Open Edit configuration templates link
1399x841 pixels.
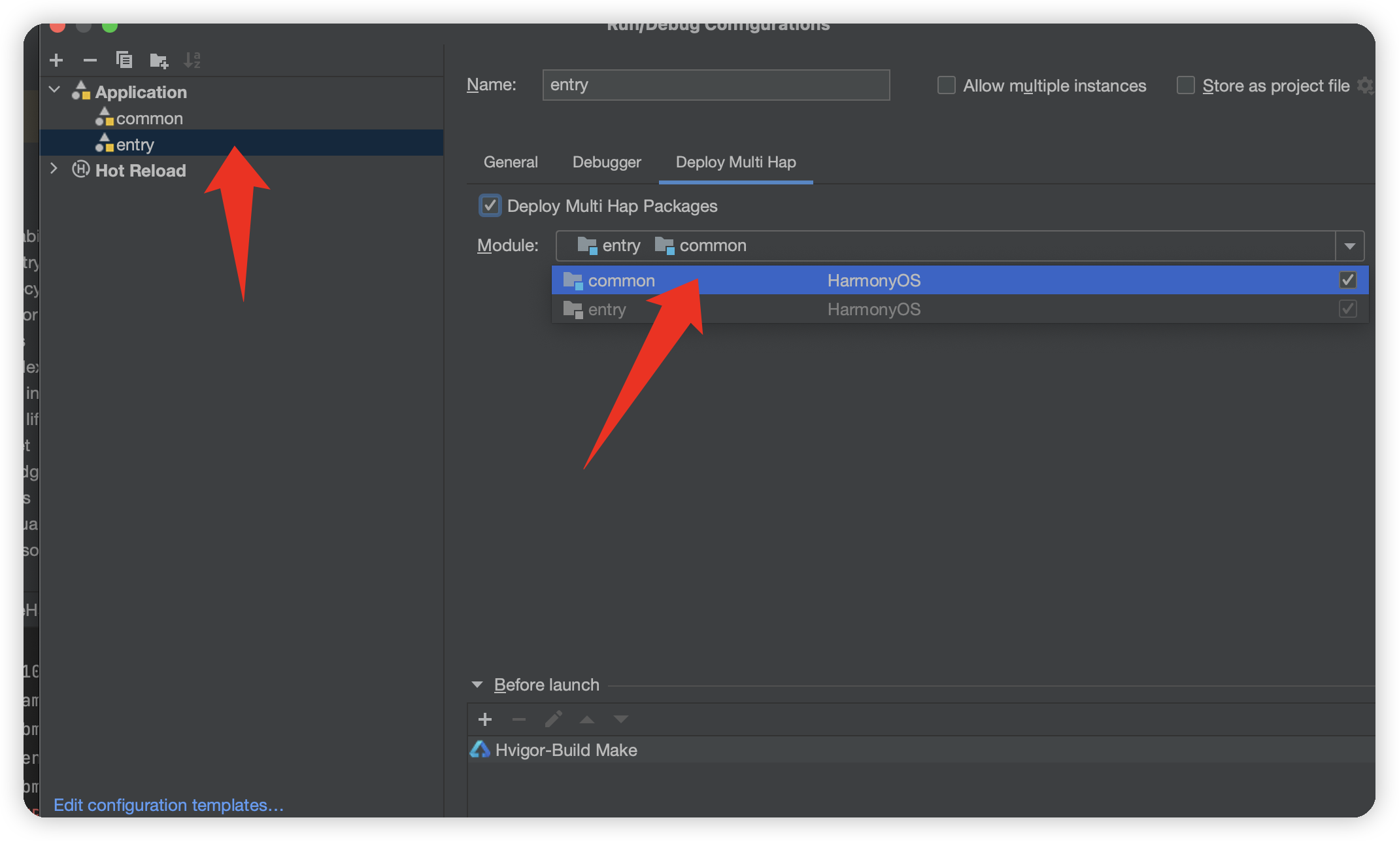point(169,805)
